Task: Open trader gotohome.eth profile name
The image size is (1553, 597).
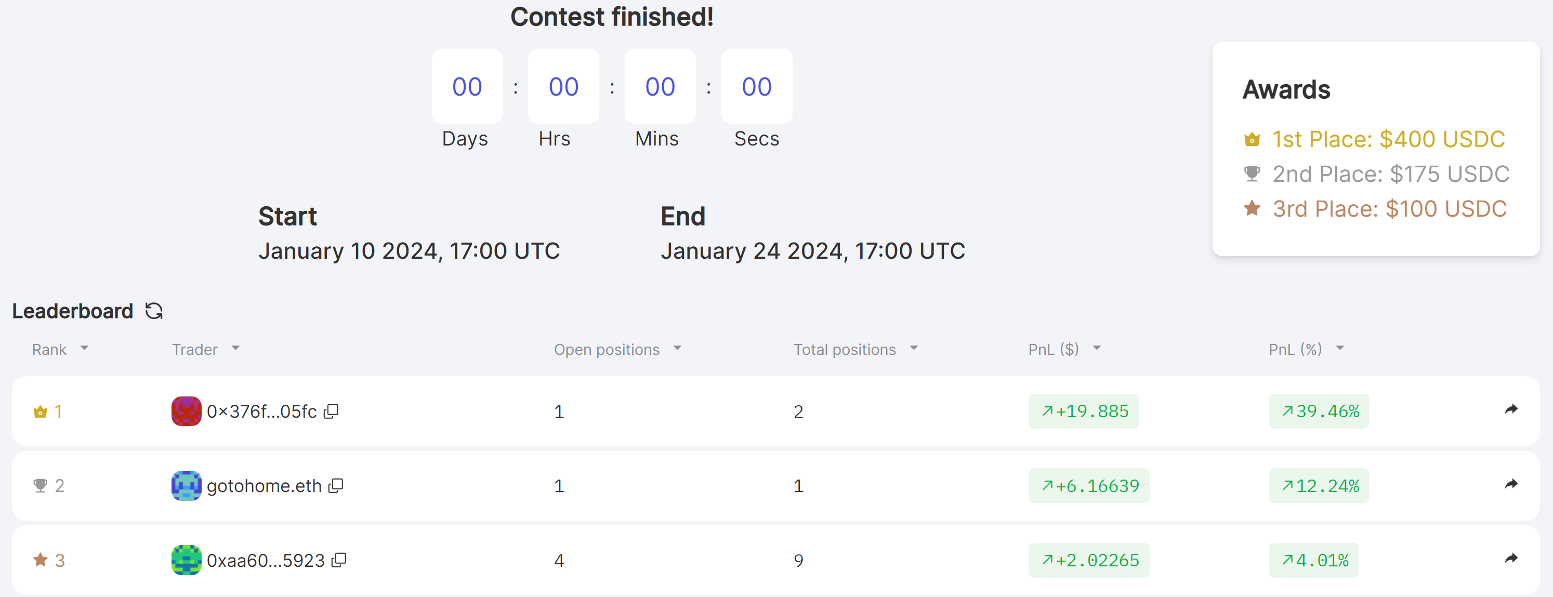Action: click(x=264, y=486)
